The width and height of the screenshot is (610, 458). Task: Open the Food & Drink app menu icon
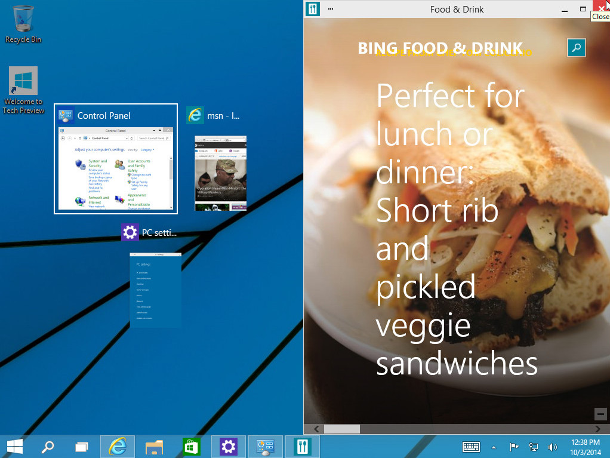point(312,8)
